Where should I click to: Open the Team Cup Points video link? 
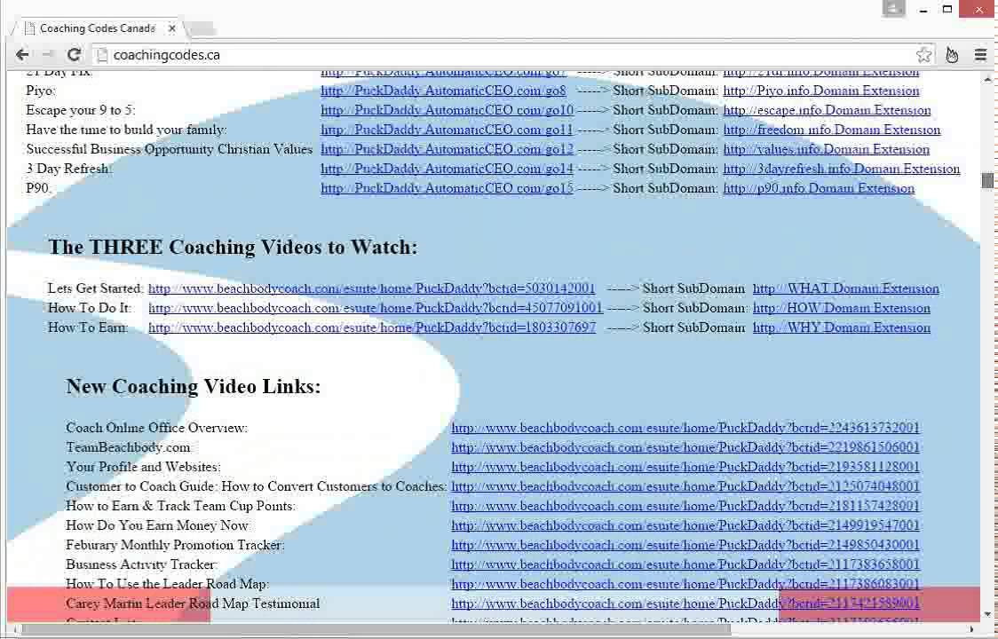coord(685,506)
